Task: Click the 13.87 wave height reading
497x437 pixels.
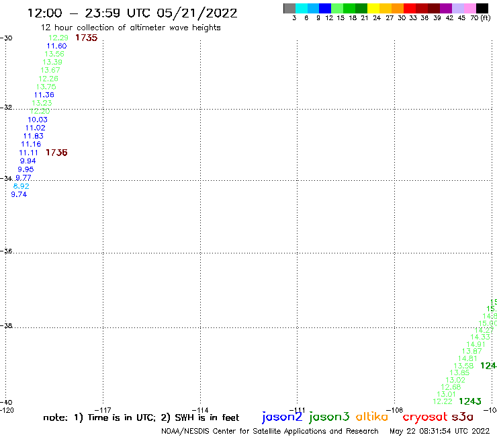Action: coord(471,352)
